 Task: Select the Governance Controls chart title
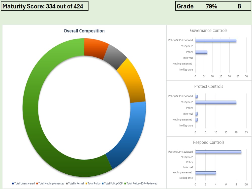(x=208, y=30)
